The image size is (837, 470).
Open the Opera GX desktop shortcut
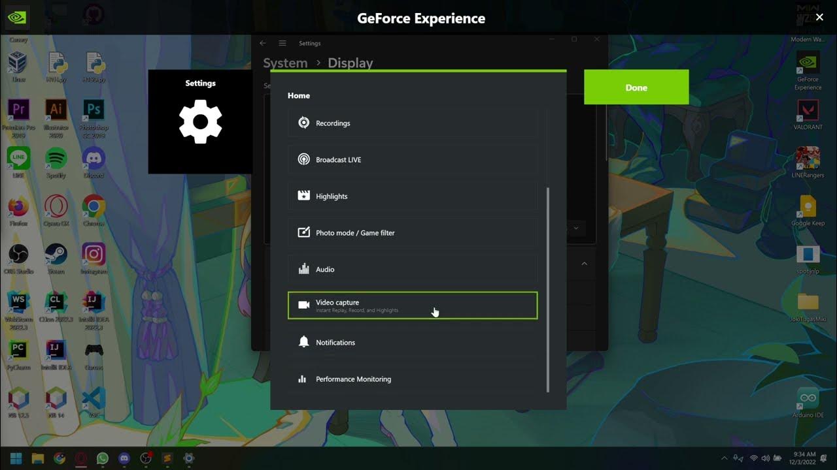point(56,210)
